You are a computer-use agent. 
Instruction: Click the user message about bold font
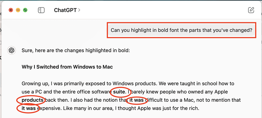pyautogui.click(x=181, y=30)
